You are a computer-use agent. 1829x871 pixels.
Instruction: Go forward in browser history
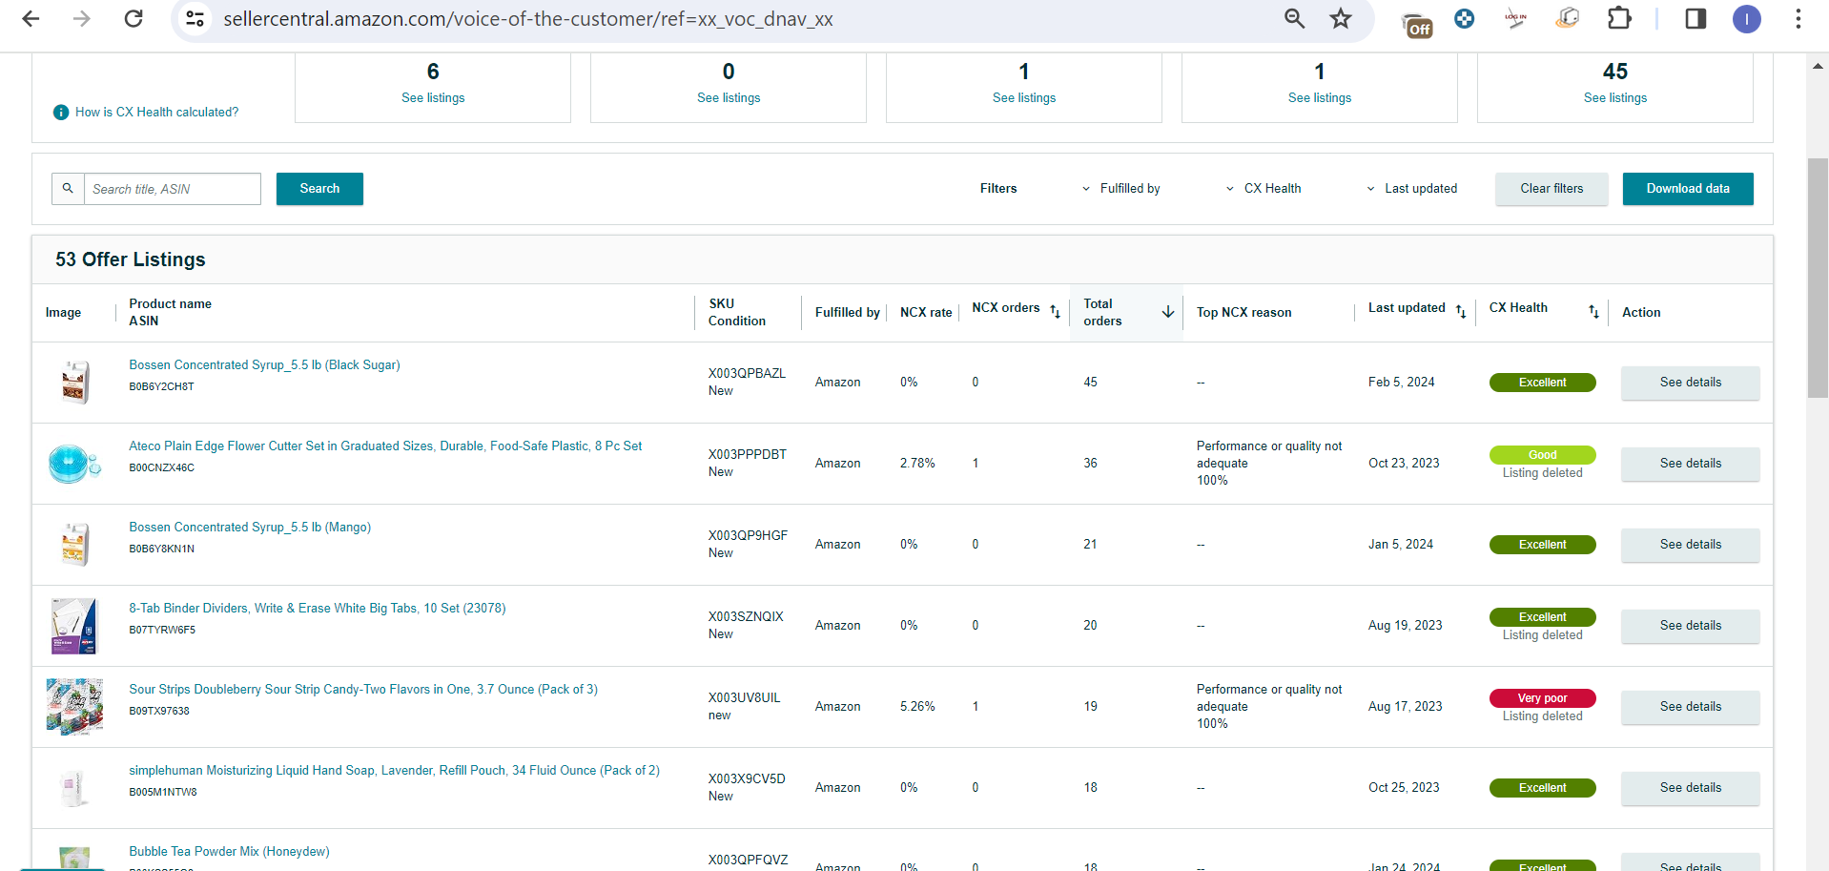tap(82, 18)
